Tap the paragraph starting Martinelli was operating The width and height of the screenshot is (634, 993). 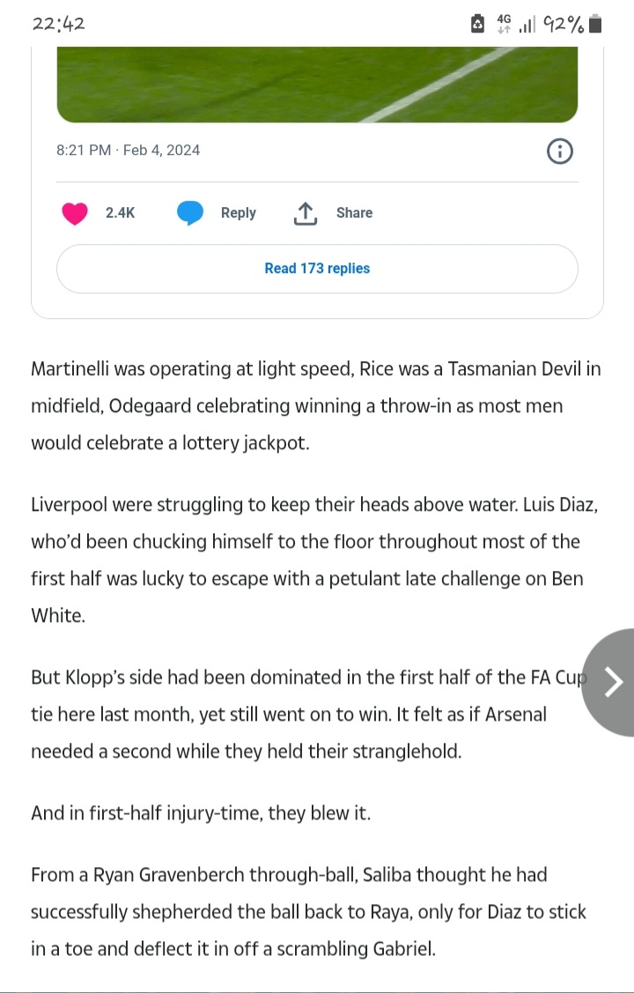(316, 406)
